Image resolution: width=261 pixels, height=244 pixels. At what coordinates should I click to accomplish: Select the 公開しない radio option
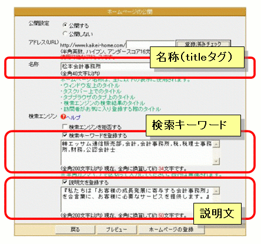pos(65,34)
